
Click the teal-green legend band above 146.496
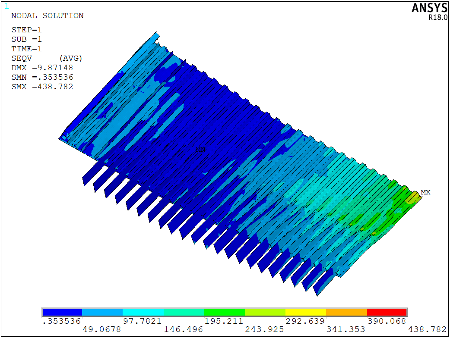coord(184,312)
